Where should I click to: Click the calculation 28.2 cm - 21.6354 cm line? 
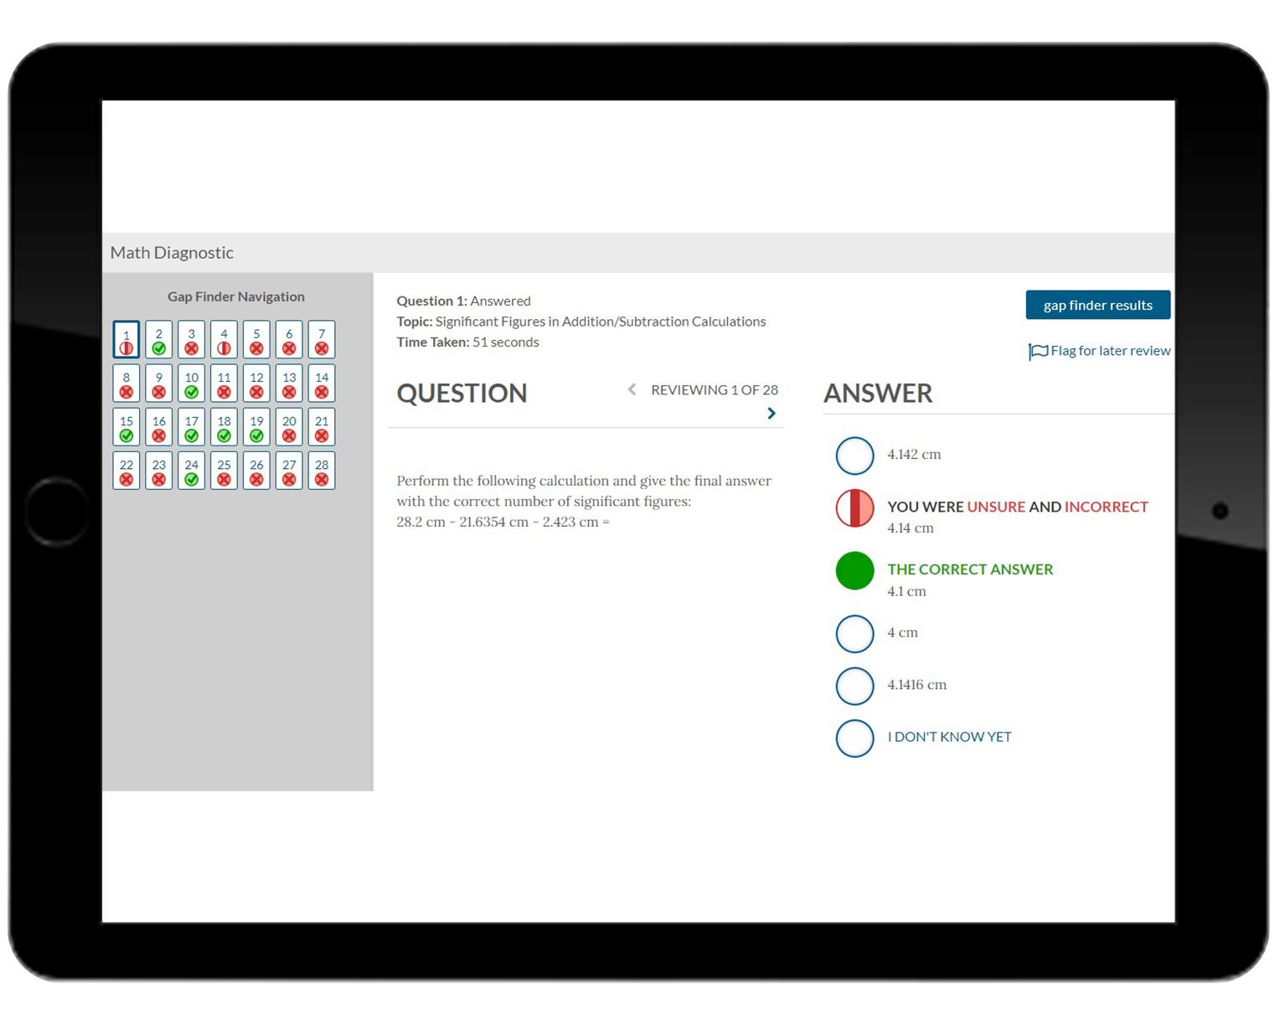click(503, 522)
